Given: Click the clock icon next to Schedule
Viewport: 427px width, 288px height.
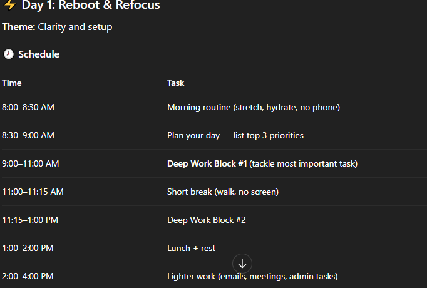Looking at the screenshot, I should (x=8, y=54).
